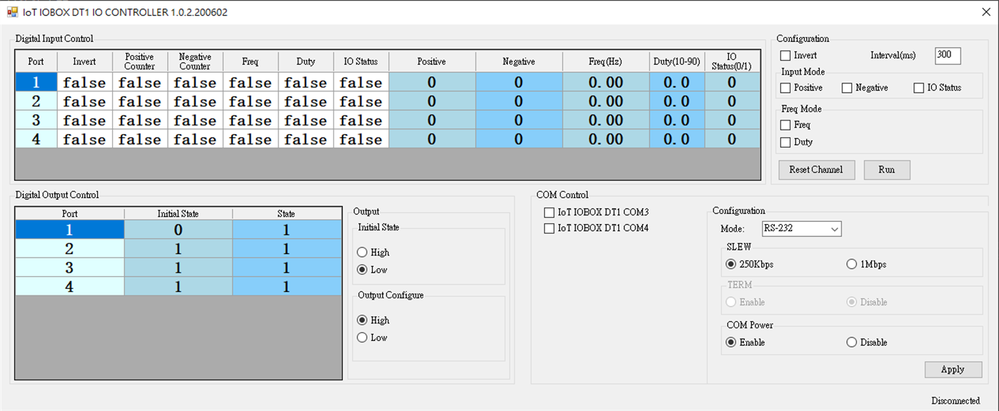Screen dimensions: 999x411
Task: Click Freq false cell for input port 3
Action: [250, 120]
